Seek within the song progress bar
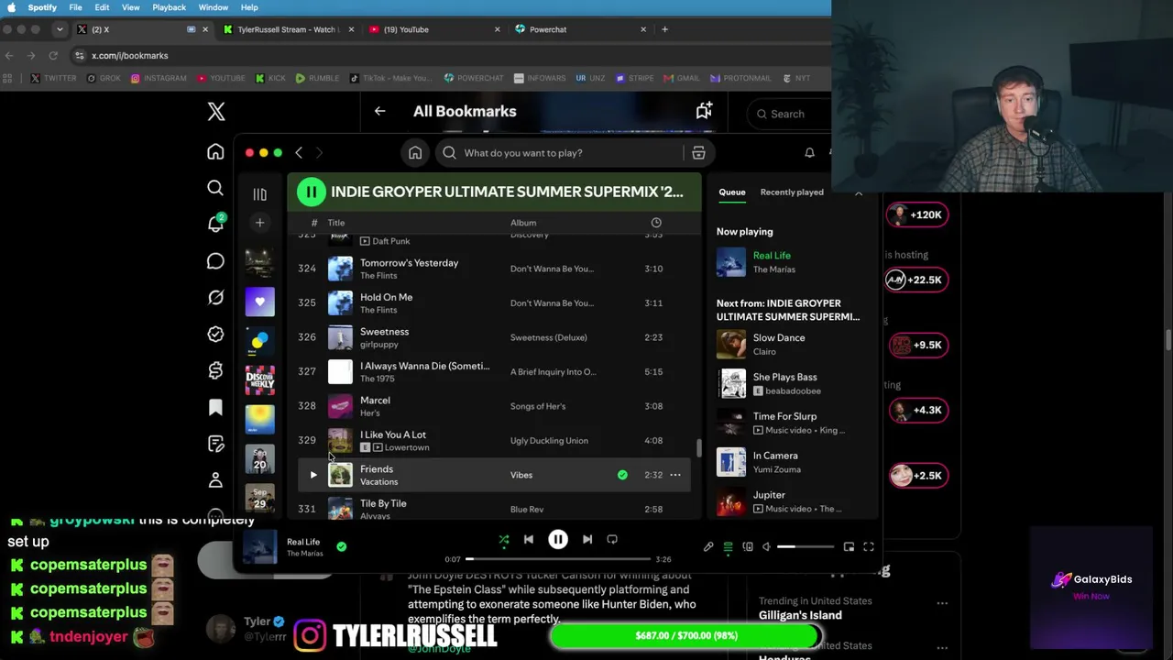The image size is (1173, 660). coord(559,559)
